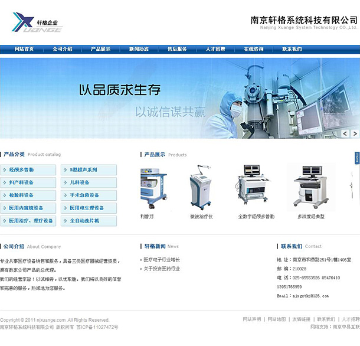
Task: Expand the 医用内窥镜设备 category
Action: (28, 208)
